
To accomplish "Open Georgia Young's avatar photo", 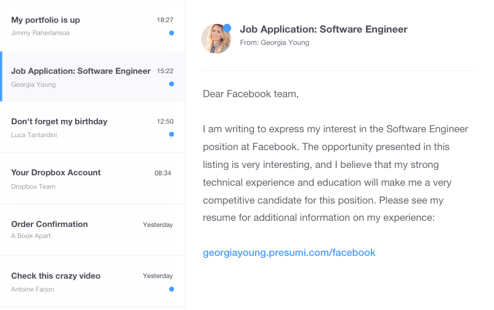I will point(216,39).
